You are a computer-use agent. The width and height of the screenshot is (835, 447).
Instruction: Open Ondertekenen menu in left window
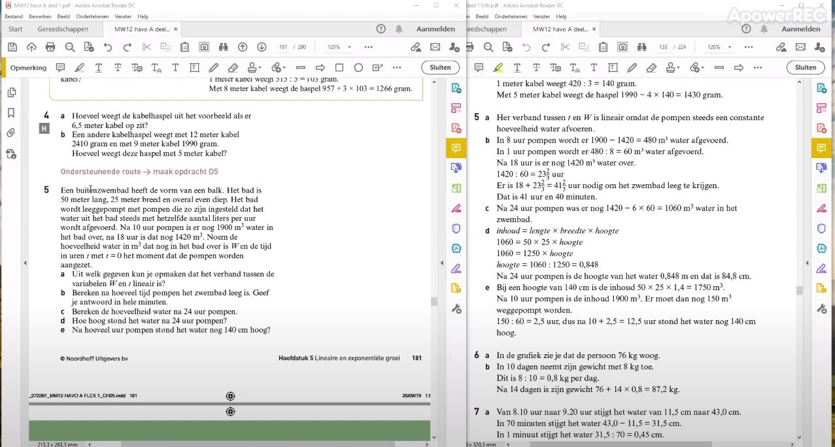[x=92, y=16]
